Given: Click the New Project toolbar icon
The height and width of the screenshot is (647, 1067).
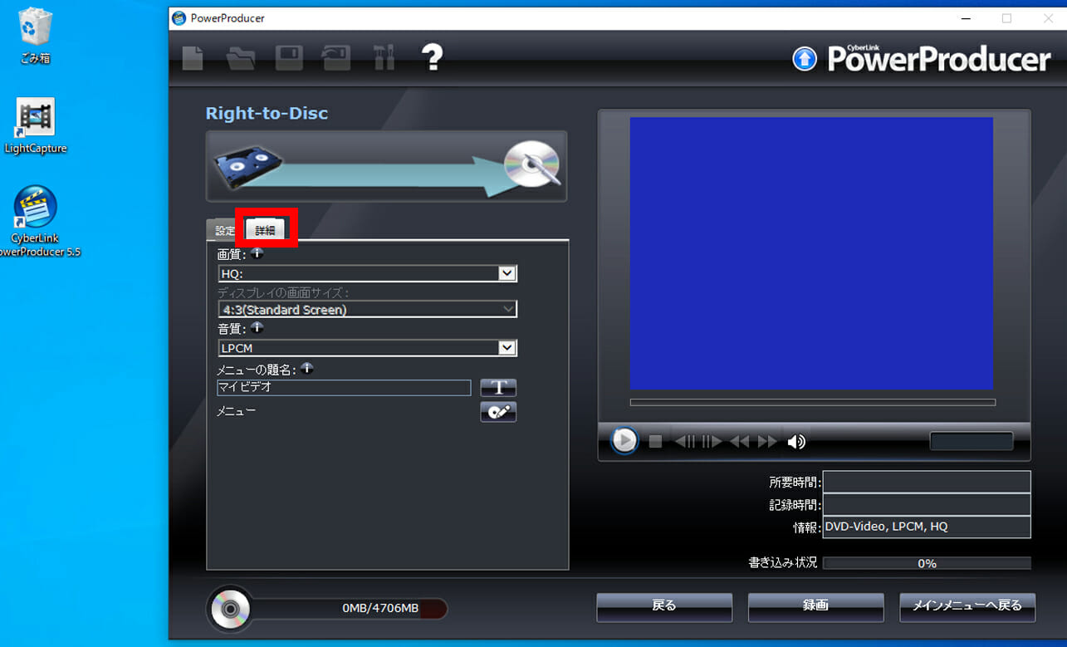Looking at the screenshot, I should [193, 57].
